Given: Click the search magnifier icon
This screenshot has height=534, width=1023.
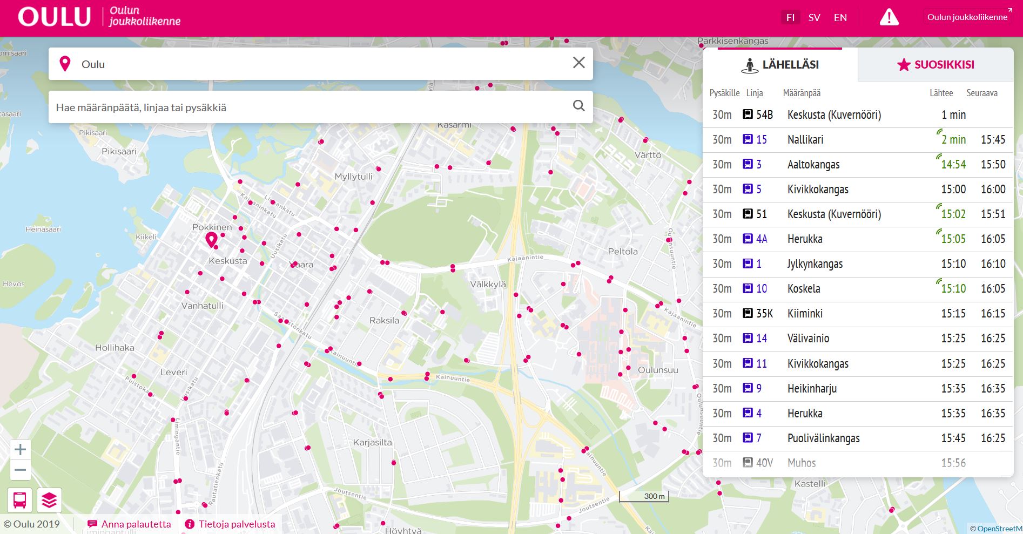Looking at the screenshot, I should [x=578, y=106].
